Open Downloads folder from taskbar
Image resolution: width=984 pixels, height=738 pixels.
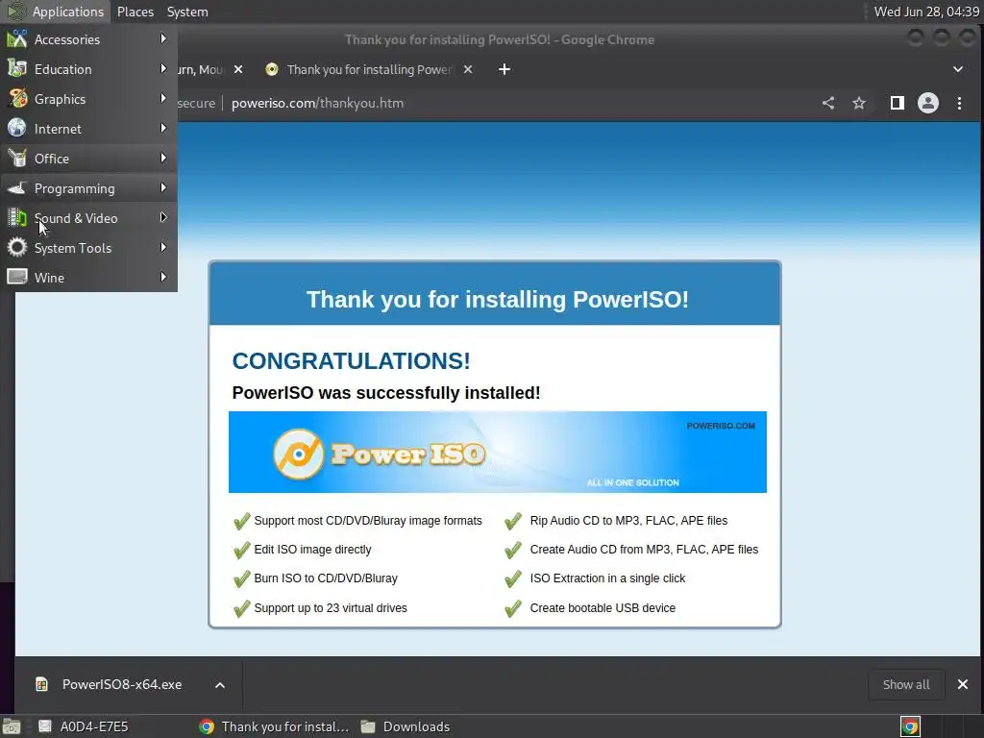pos(406,726)
